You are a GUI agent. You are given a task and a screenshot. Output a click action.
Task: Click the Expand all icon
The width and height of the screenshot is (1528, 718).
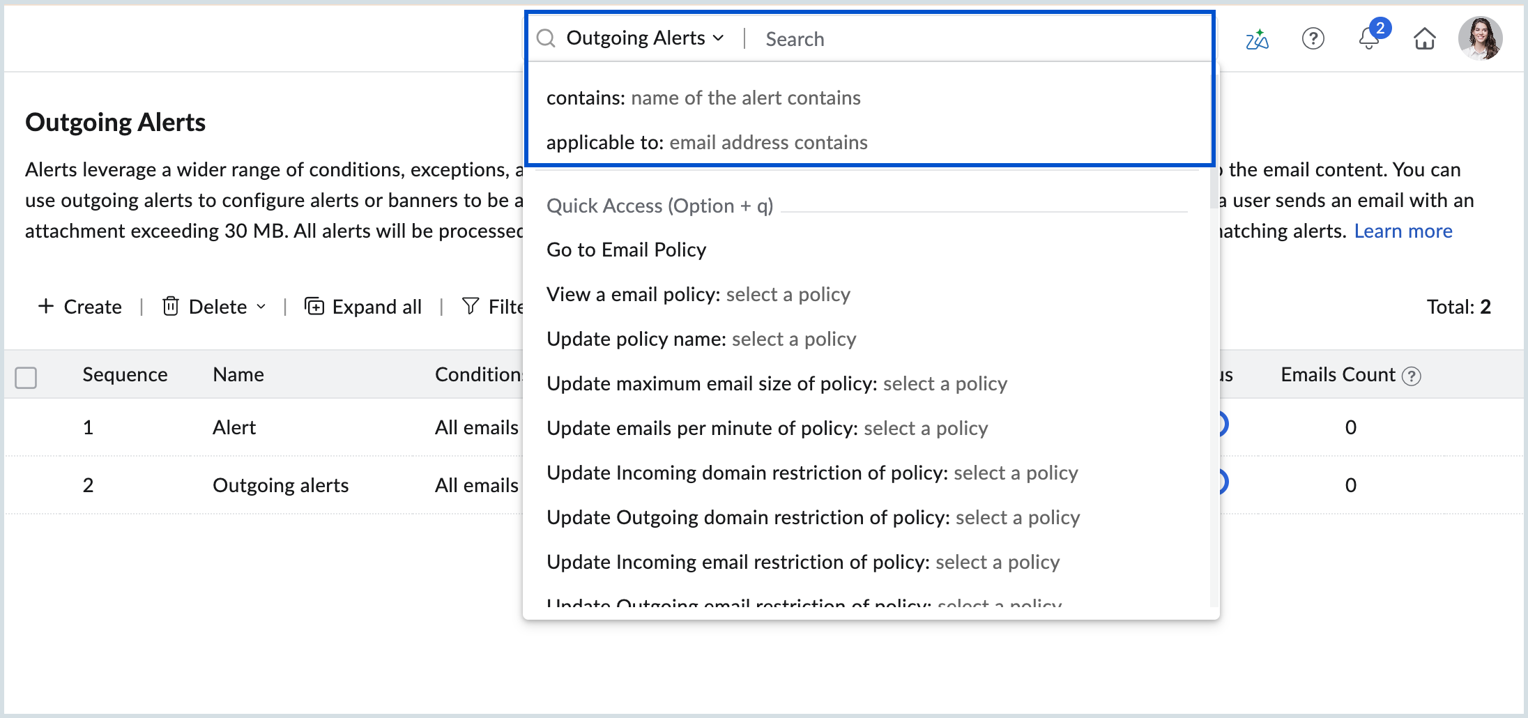314,306
